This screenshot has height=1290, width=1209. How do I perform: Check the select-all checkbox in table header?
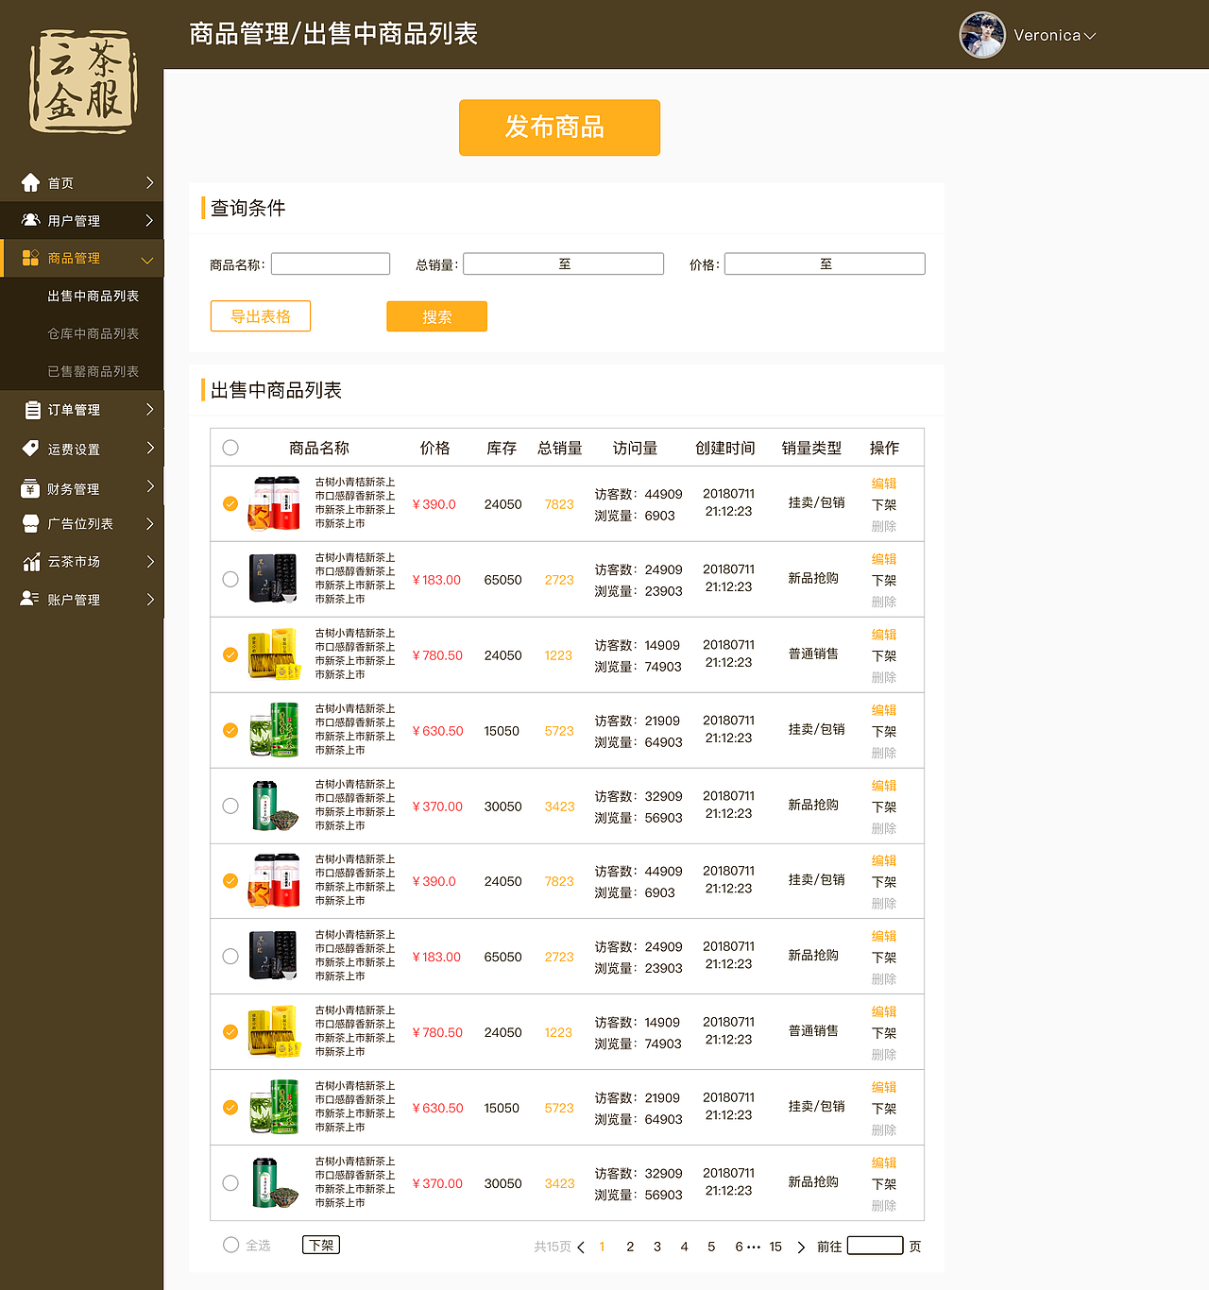pyautogui.click(x=230, y=448)
